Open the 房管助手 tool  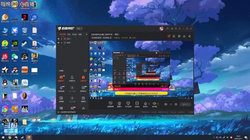pos(72,79)
